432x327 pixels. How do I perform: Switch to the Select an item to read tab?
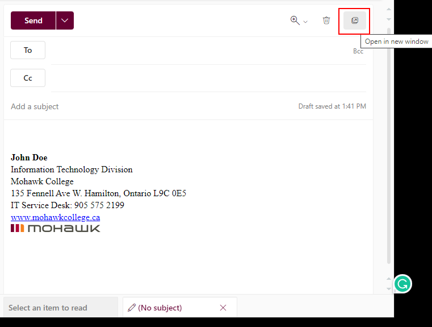pyautogui.click(x=48, y=308)
